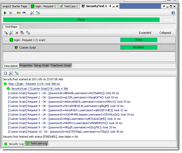Select log entry Request 6 took 34 ms
This screenshot has height=153, width=182.
71,114
